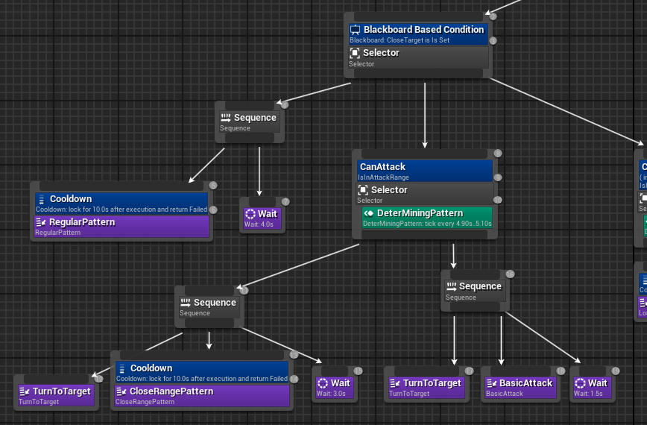The height and width of the screenshot is (425, 647).
Task: Click the Sequence node numbered 11
Action: click(x=209, y=306)
